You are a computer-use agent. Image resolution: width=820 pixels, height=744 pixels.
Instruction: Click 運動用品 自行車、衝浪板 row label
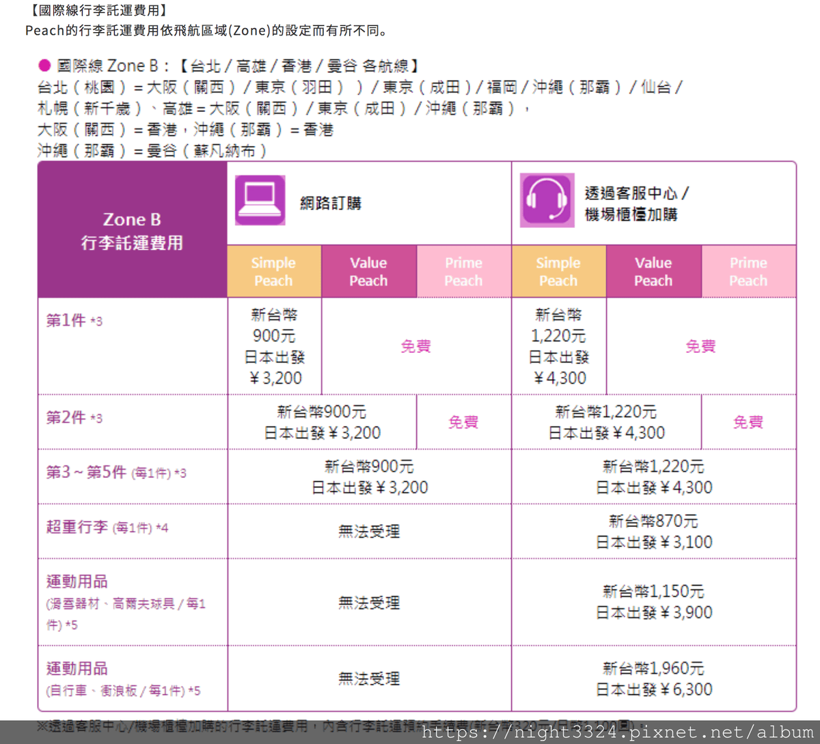[124, 678]
